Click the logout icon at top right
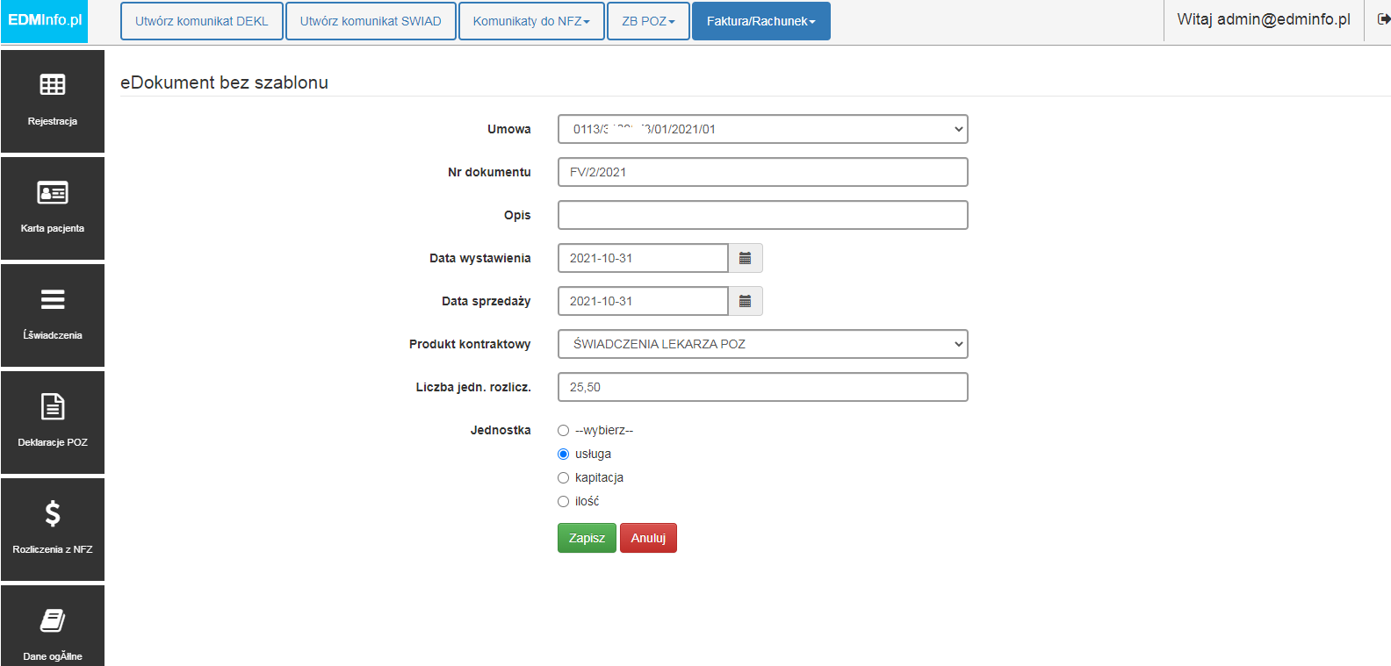Screen dimensions: 1391x666 [x=1384, y=19]
